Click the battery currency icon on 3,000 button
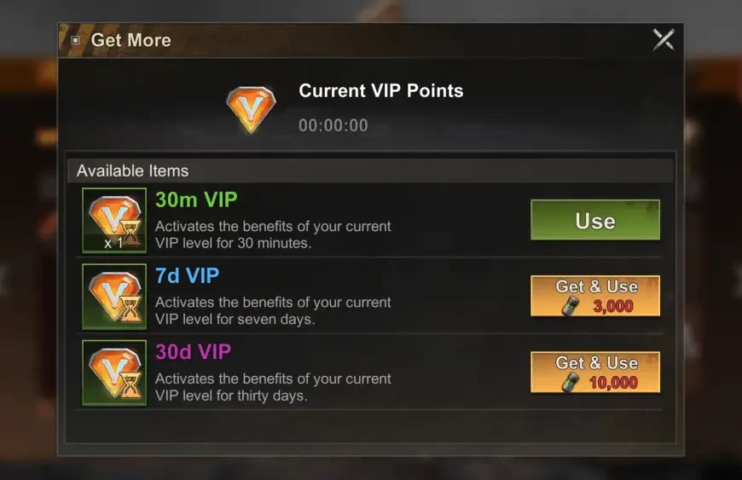This screenshot has width=742, height=480. pyautogui.click(x=571, y=305)
